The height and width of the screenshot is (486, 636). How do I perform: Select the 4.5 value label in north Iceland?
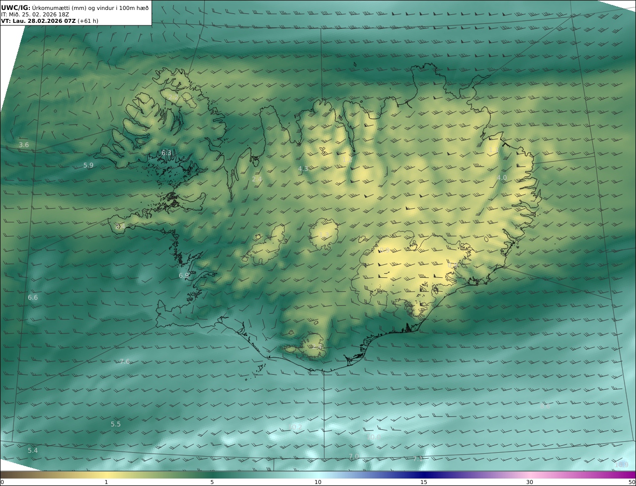coord(303,169)
